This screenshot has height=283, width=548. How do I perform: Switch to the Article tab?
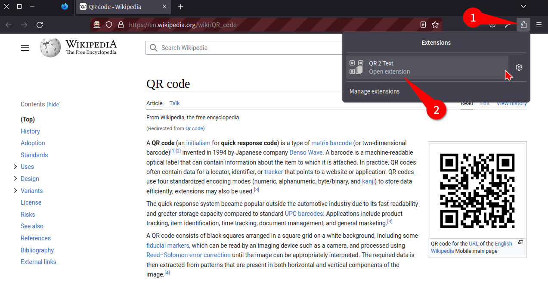tap(155, 103)
